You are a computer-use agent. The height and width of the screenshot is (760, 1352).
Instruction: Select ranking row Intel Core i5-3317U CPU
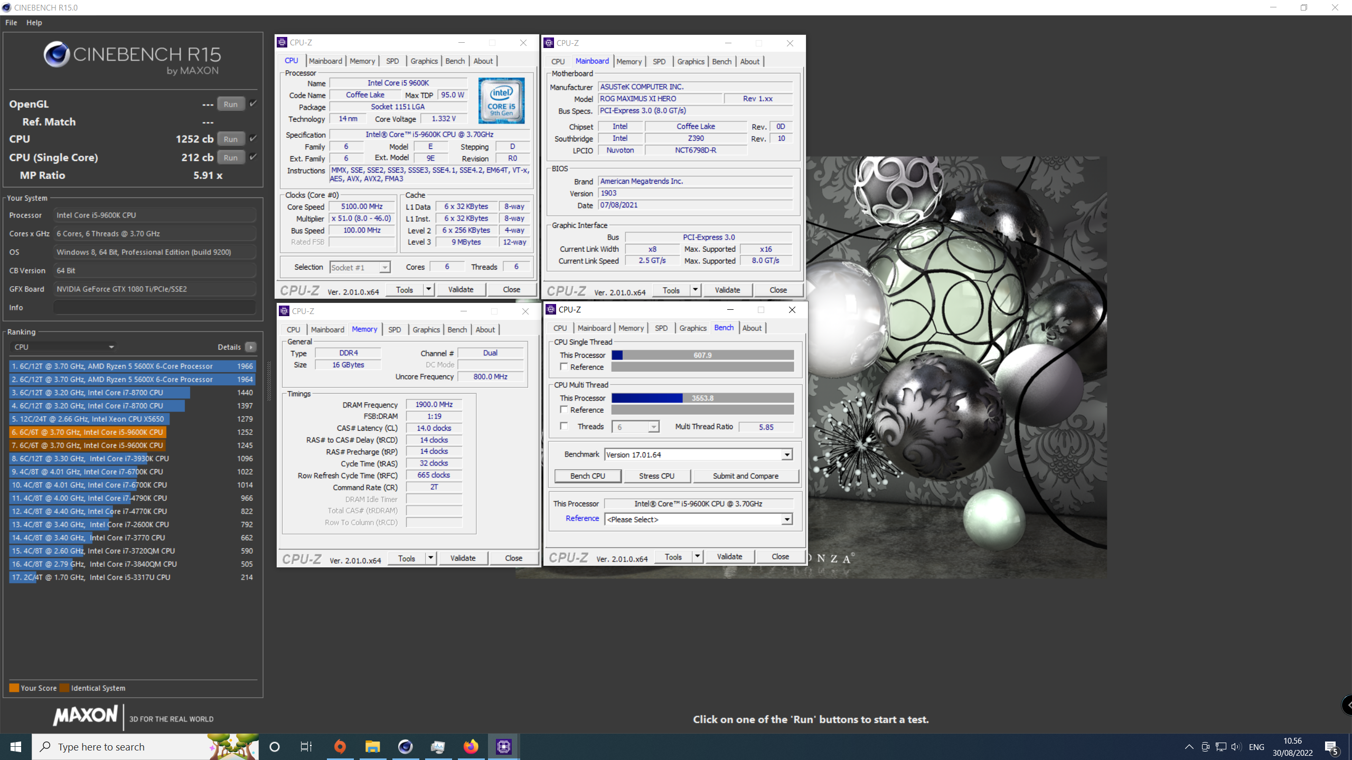tap(132, 577)
